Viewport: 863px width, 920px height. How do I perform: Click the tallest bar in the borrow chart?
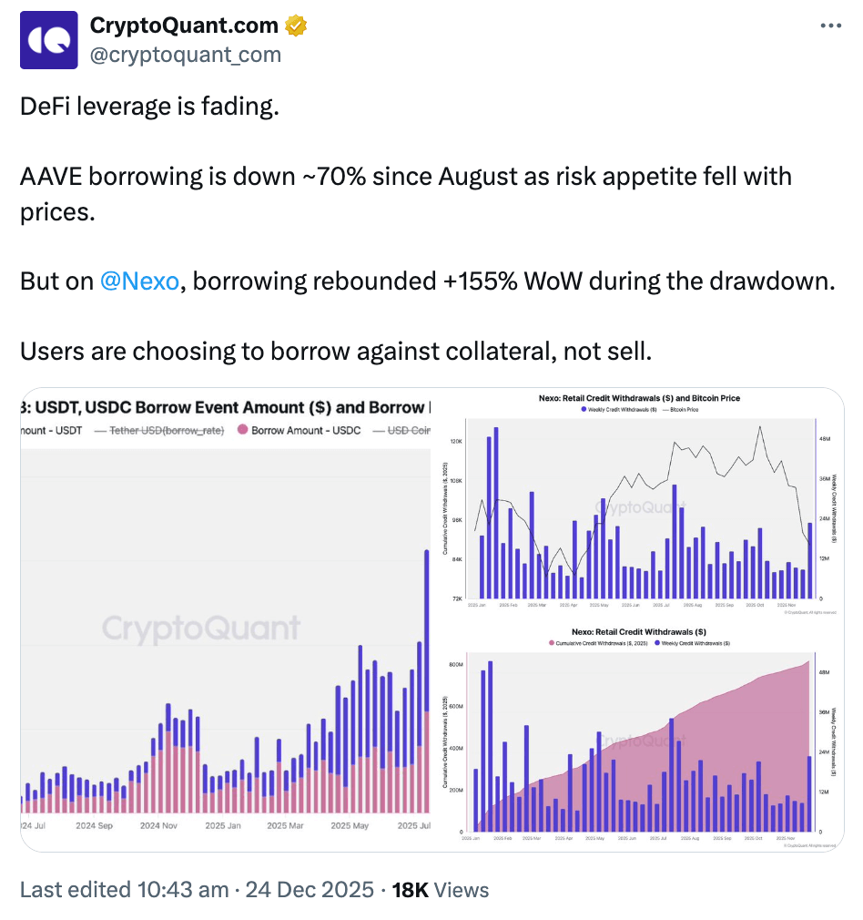426,638
